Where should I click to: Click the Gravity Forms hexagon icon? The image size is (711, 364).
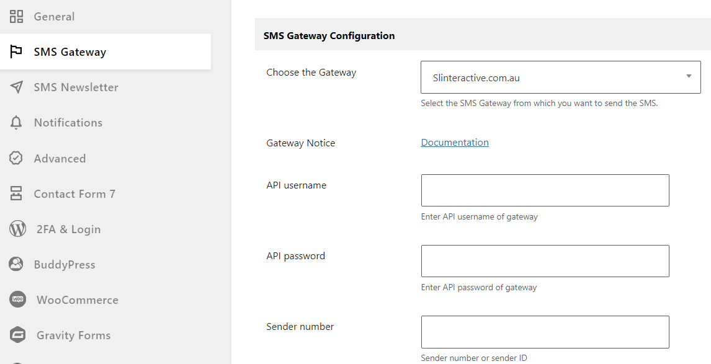coord(18,335)
